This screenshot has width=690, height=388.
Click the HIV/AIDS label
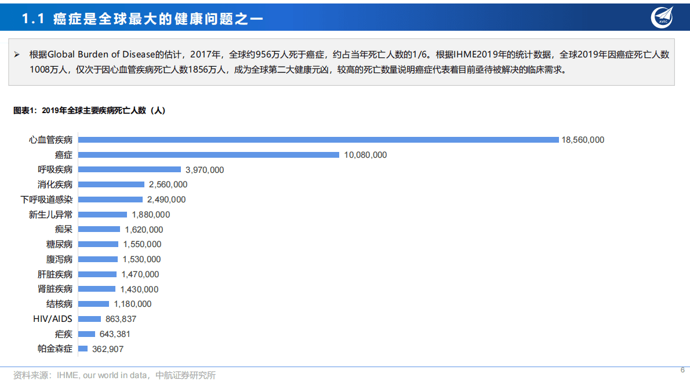coord(53,319)
